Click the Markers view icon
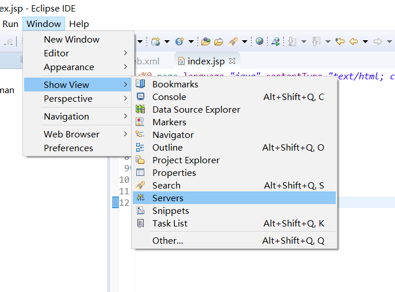The height and width of the screenshot is (292, 395). point(140,122)
